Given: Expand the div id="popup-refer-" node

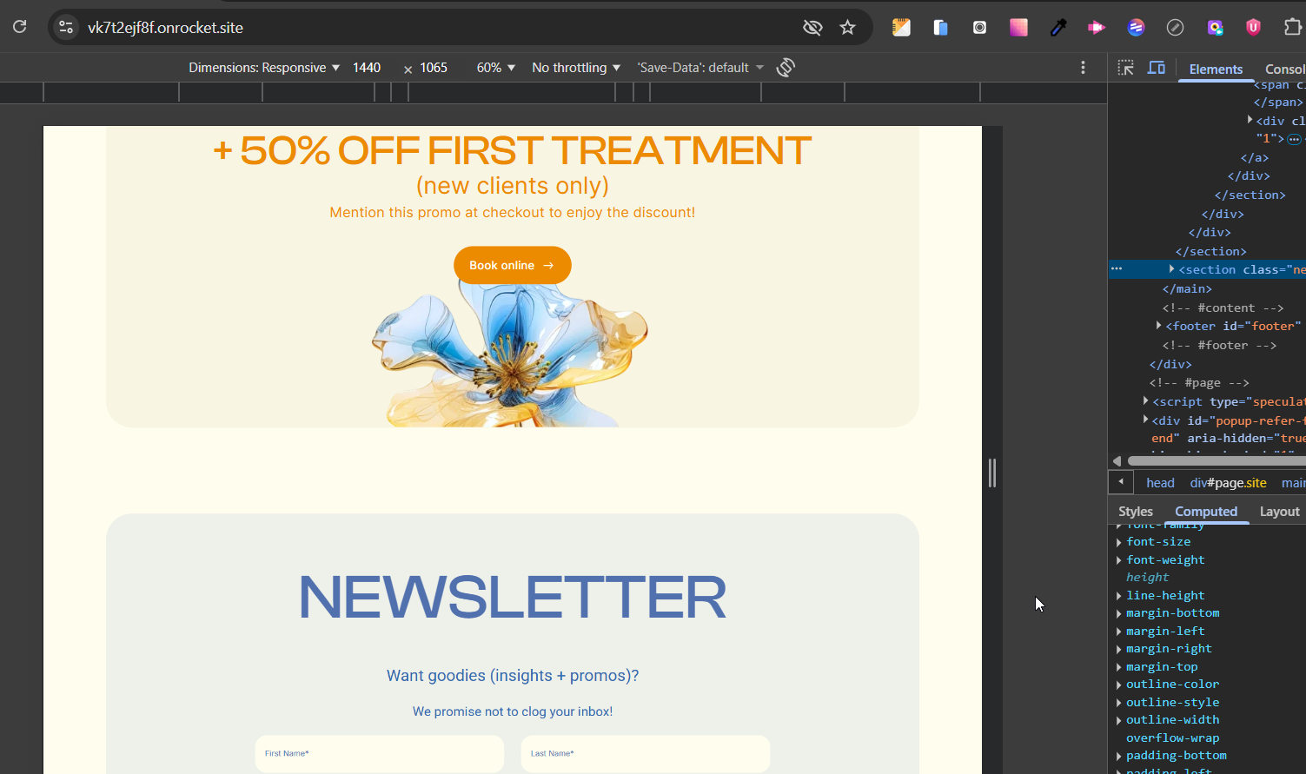Looking at the screenshot, I should pos(1145,420).
